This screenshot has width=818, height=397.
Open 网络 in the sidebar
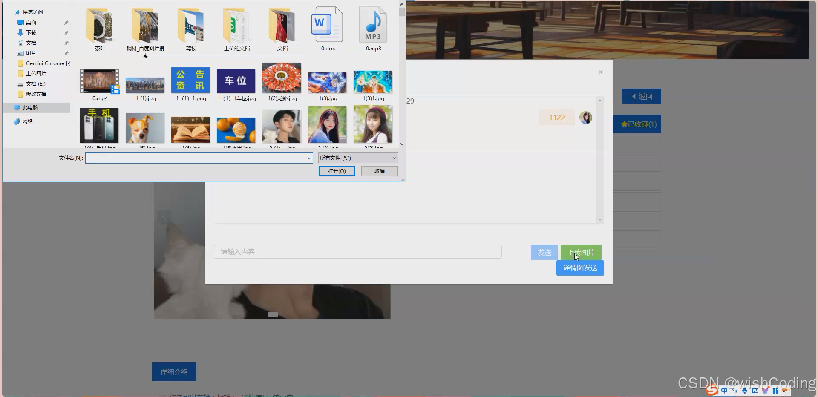28,121
